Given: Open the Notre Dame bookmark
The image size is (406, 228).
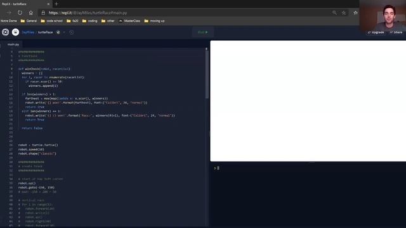Looking at the screenshot, I should coord(8,21).
